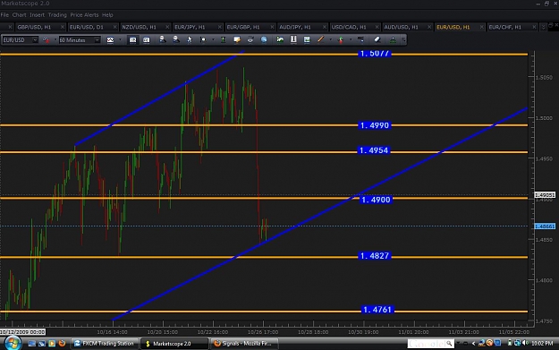Expand the dropdown beside the arrow icon
This screenshot has width=559, height=350.
[351, 40]
